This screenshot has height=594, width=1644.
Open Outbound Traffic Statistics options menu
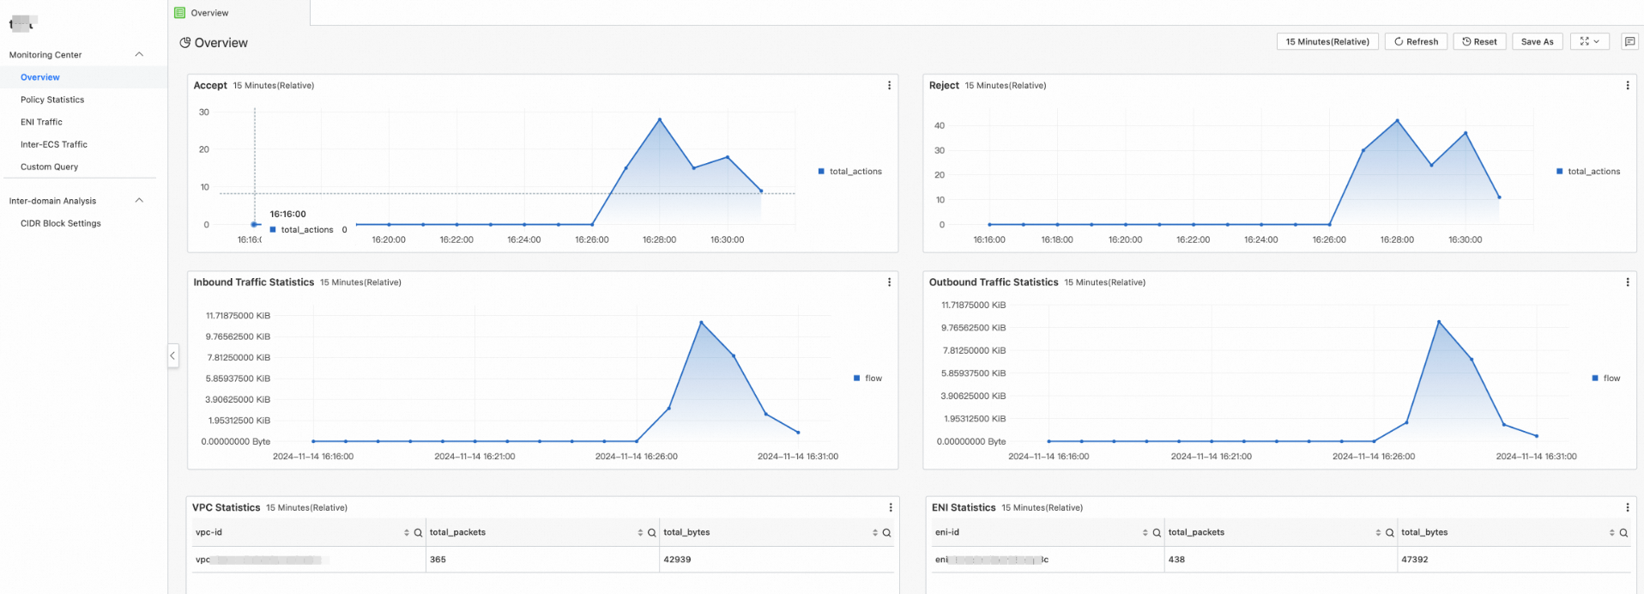(x=1627, y=282)
